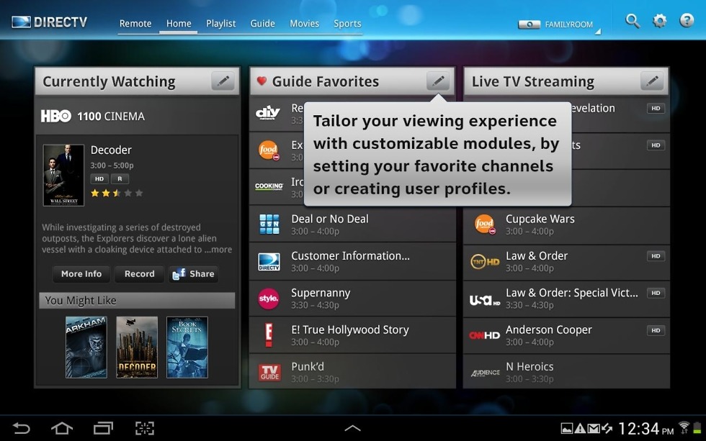
Task: Open the FAMILYROOM receiver dropdown
Action: [x=560, y=24]
